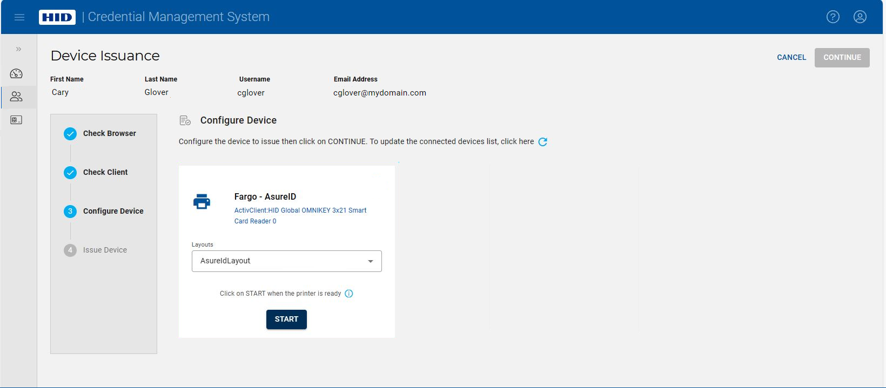
Task: Click the step 3 number badge
Action: pyautogui.click(x=70, y=212)
